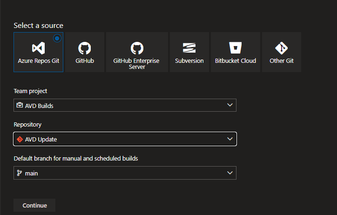The width and height of the screenshot is (337, 215).
Task: Pick the GitHub Enterprise Server icon
Action: [136, 47]
